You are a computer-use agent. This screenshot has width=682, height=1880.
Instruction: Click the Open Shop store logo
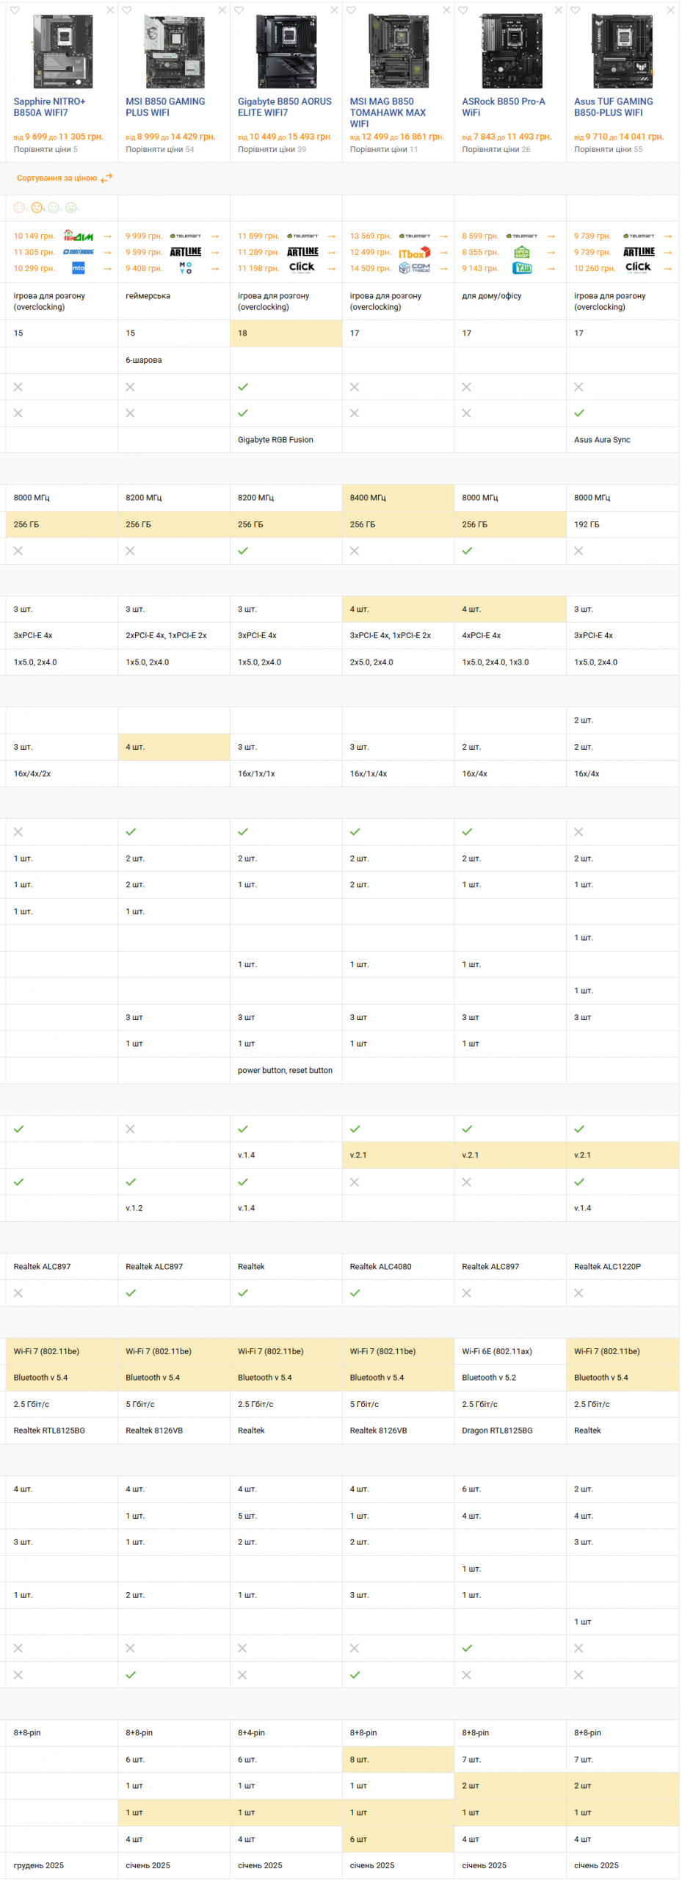click(522, 253)
